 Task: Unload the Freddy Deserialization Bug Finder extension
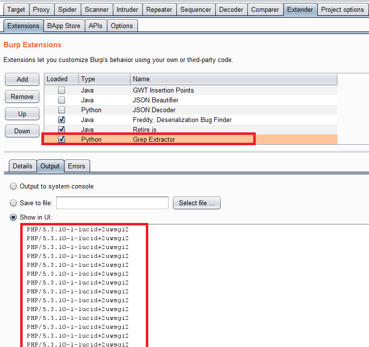[x=62, y=120]
